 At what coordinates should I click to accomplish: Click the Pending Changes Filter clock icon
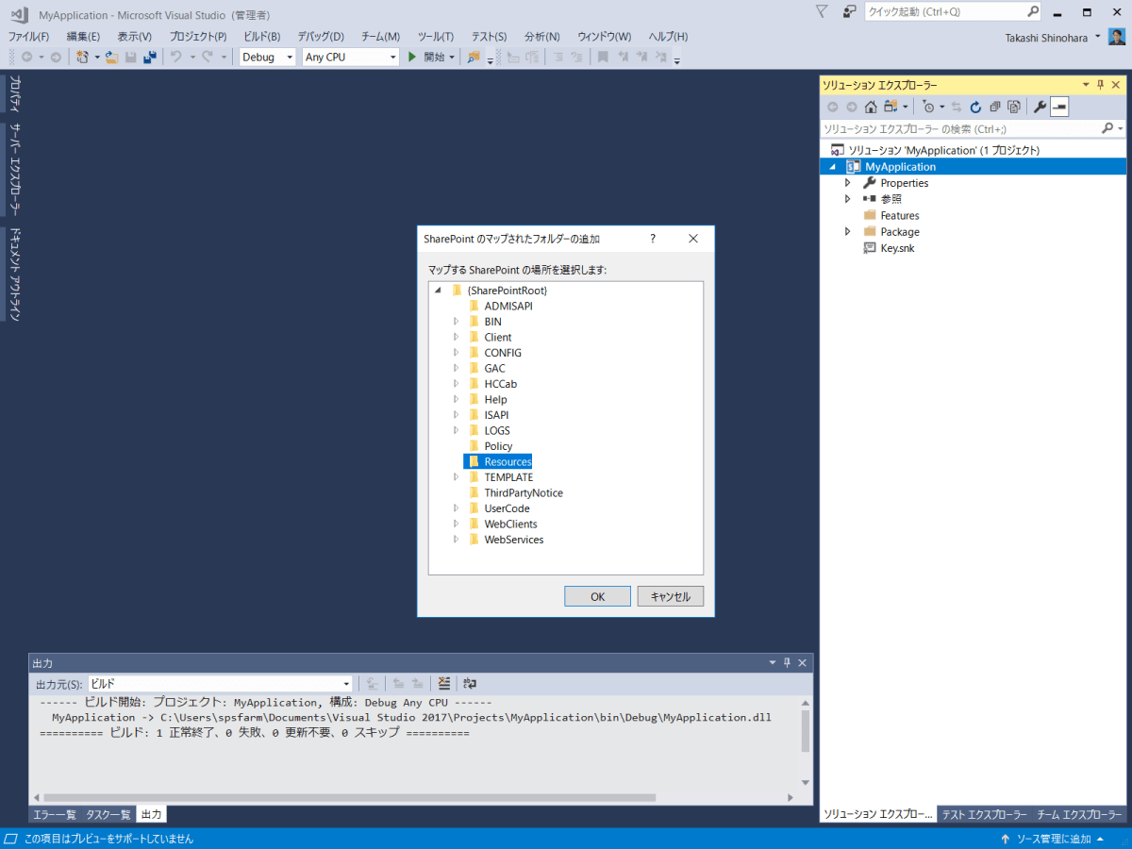(x=928, y=107)
